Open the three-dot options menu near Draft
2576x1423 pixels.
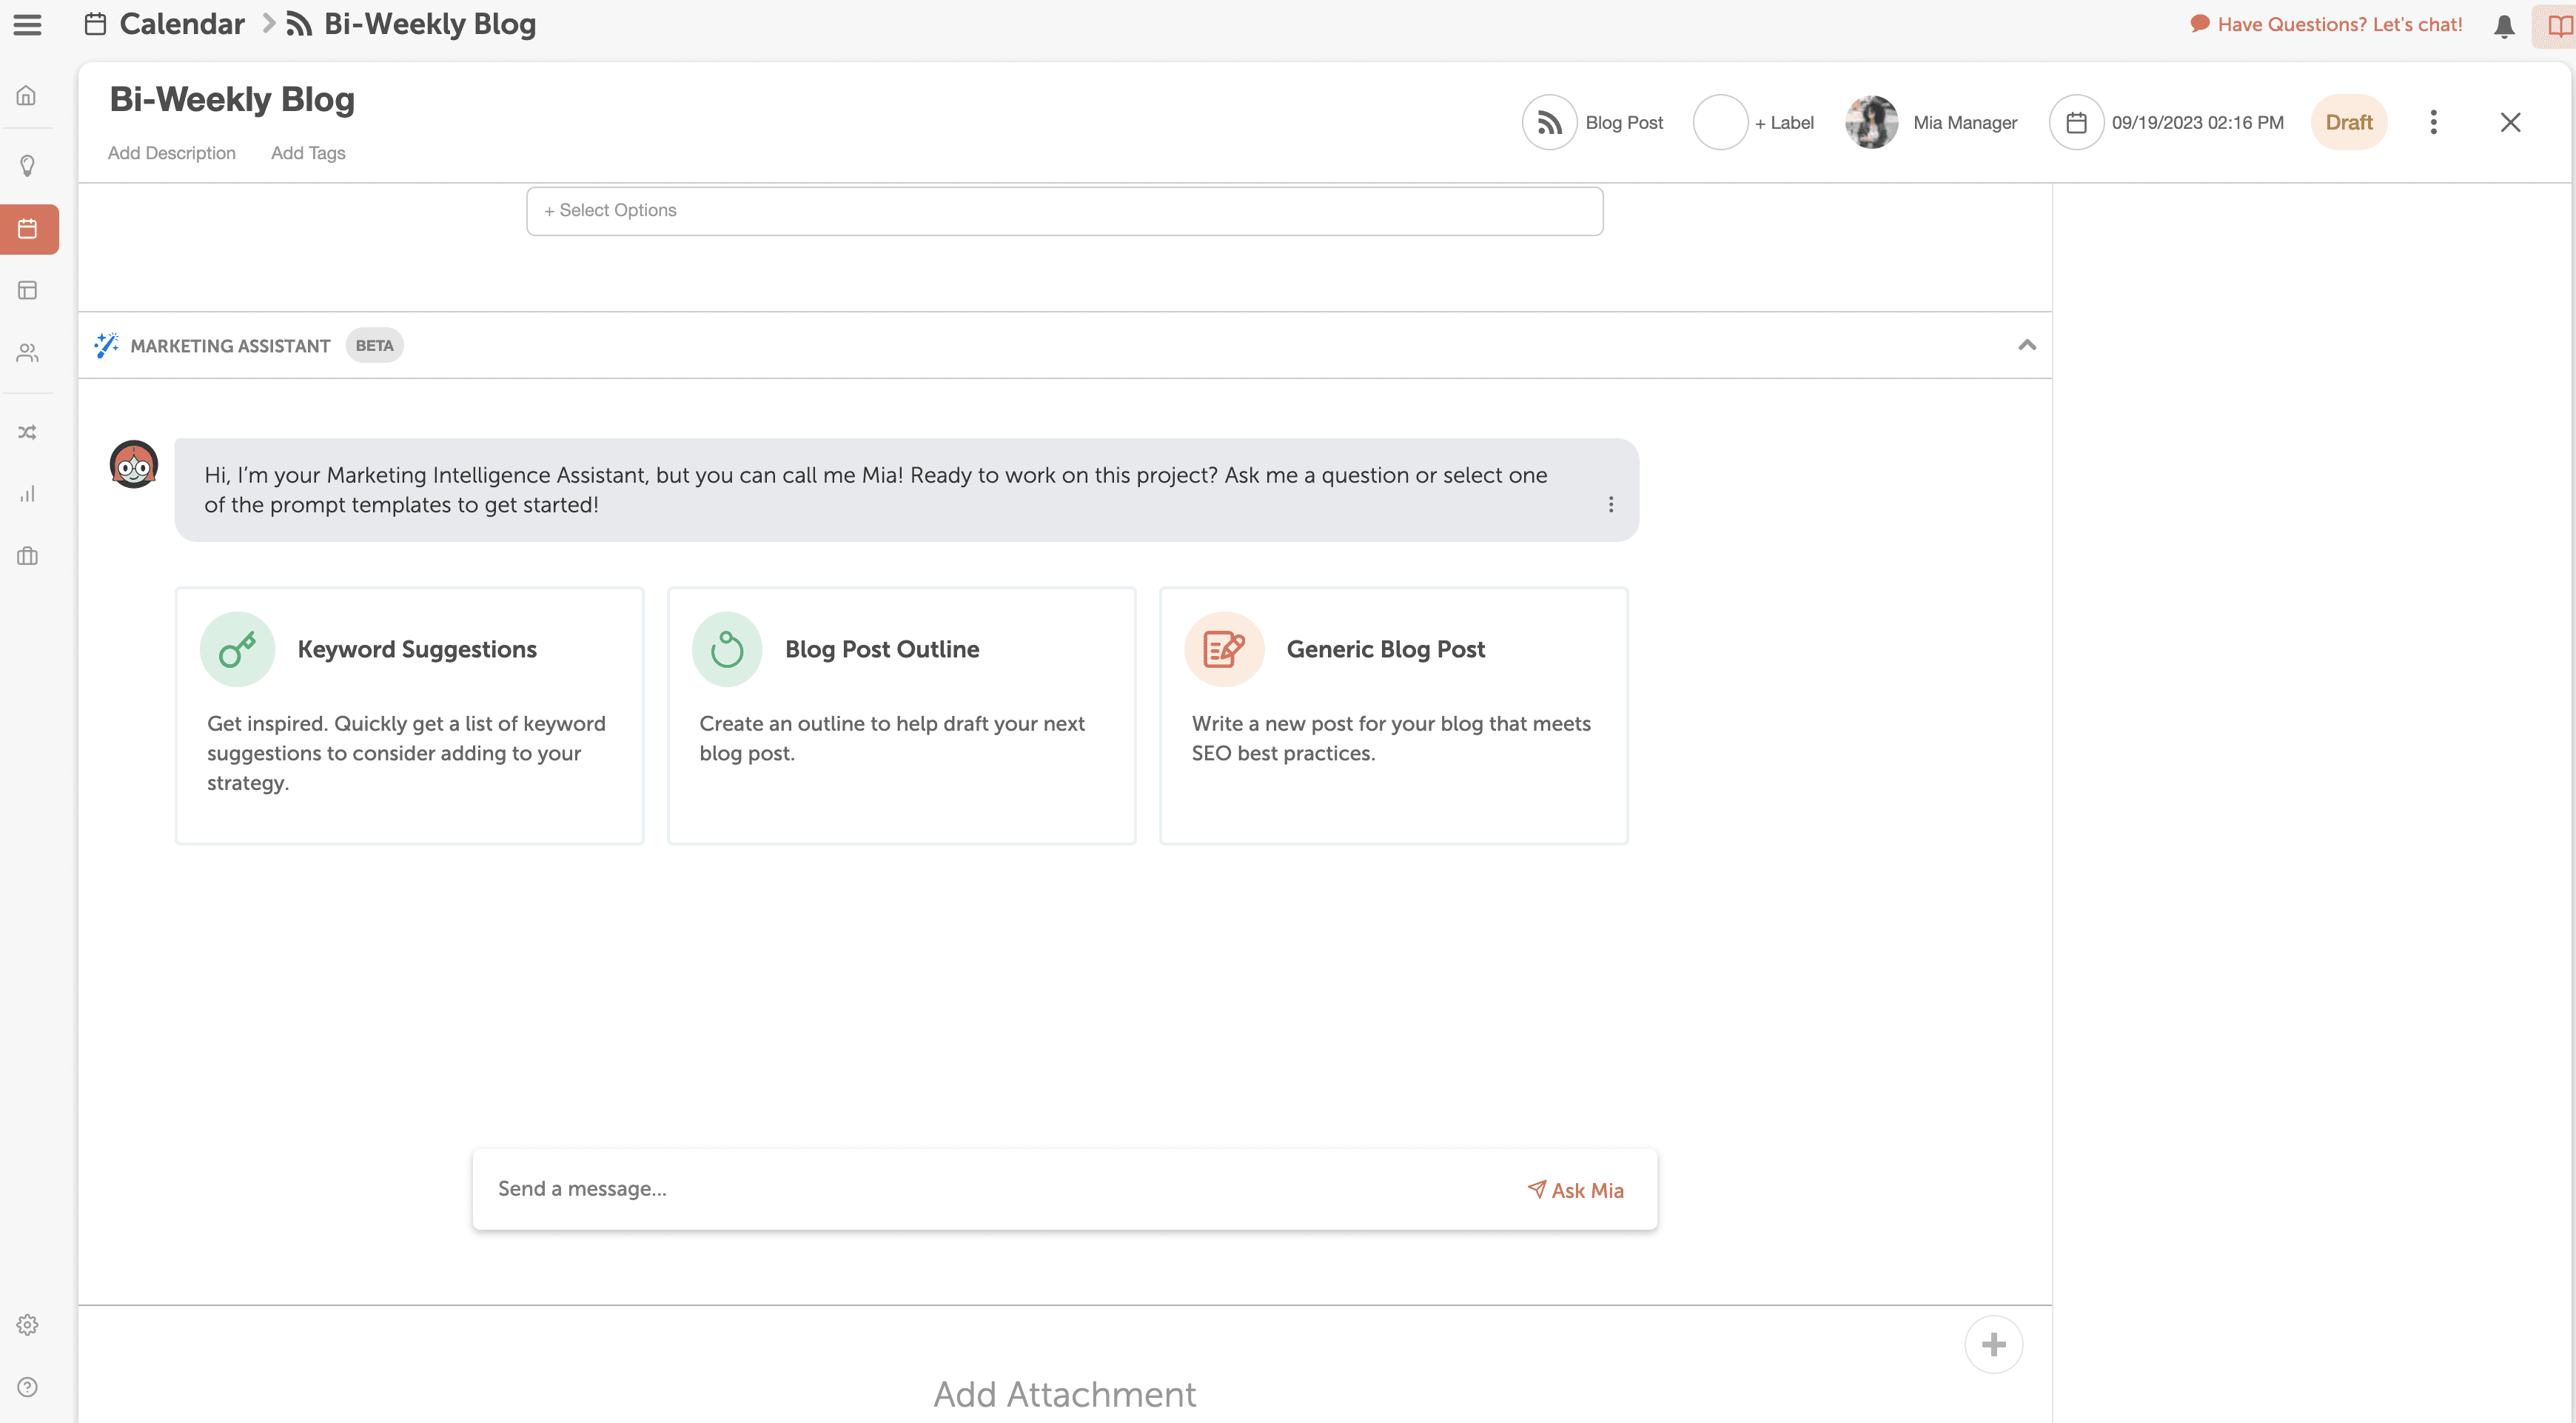(2434, 121)
